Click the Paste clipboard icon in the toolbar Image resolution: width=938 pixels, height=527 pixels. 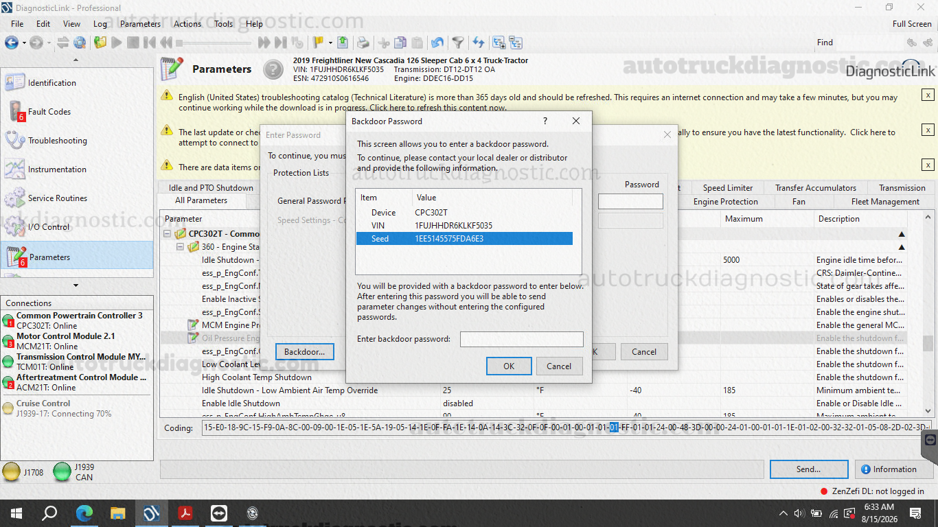coord(417,43)
